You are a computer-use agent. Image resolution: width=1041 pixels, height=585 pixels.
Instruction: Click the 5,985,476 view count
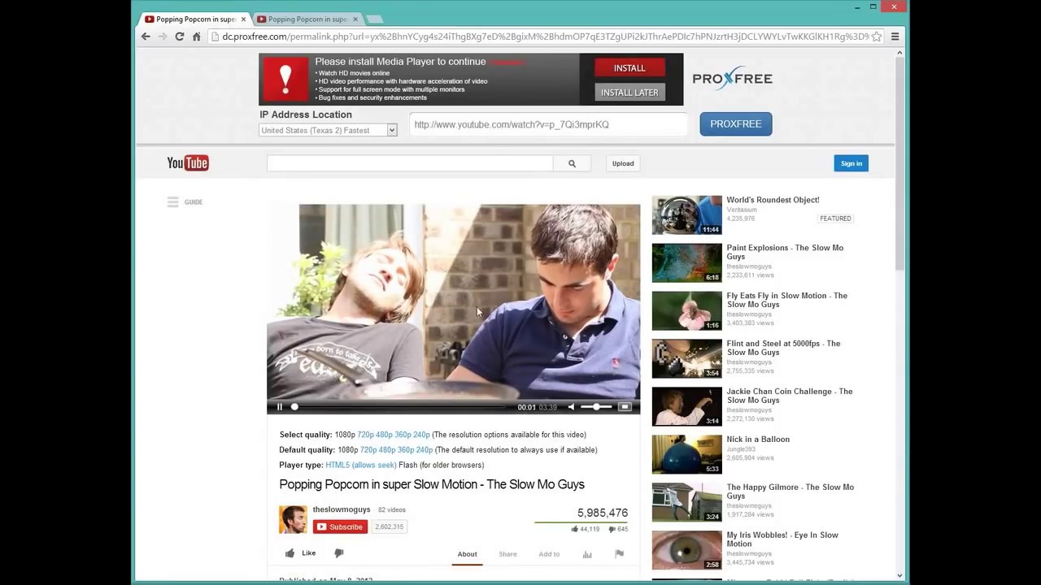tap(603, 513)
